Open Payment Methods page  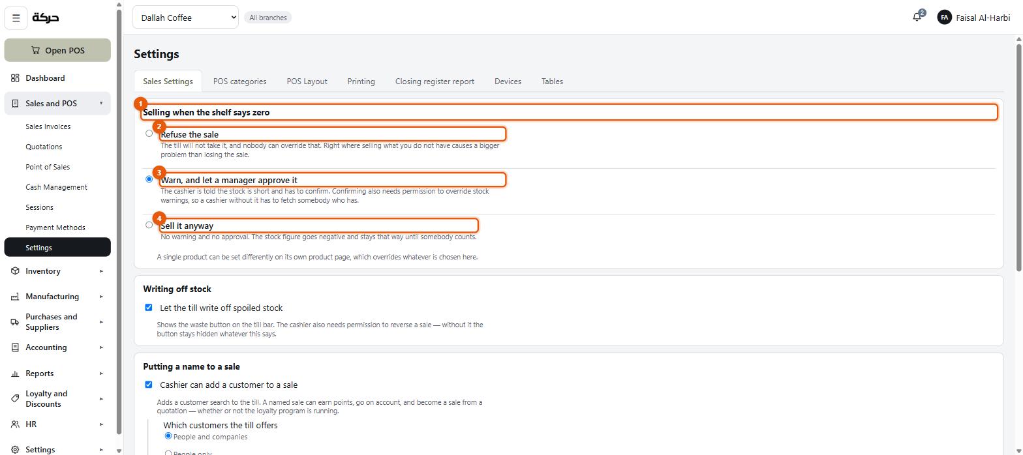(57, 227)
